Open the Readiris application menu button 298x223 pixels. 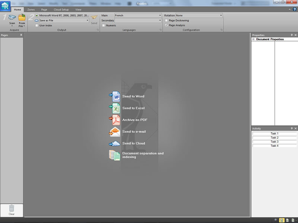[x=5, y=6]
